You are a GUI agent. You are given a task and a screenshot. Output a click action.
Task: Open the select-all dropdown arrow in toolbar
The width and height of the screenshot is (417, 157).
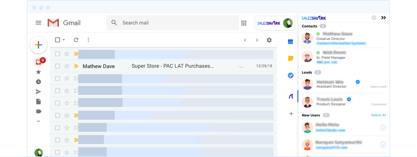pyautogui.click(x=64, y=40)
